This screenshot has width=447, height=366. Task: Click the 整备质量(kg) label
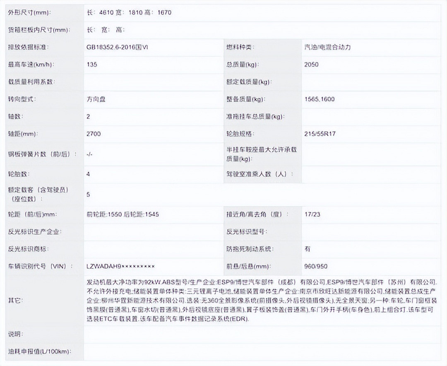[246, 99]
